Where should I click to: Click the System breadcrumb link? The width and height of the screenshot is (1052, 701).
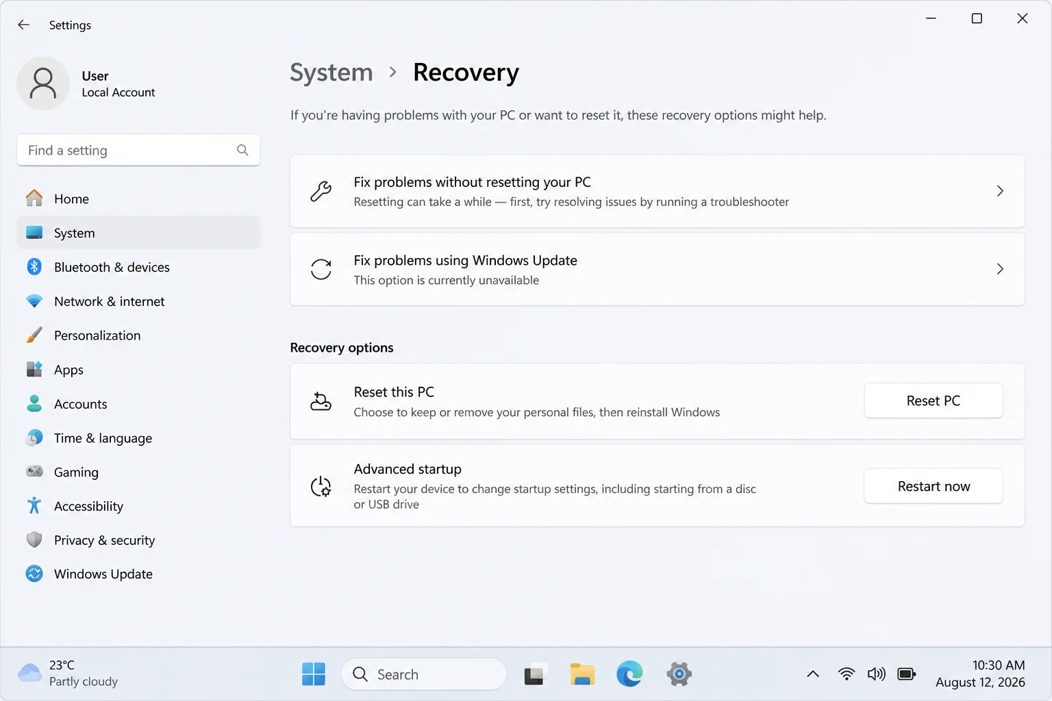pyautogui.click(x=331, y=73)
